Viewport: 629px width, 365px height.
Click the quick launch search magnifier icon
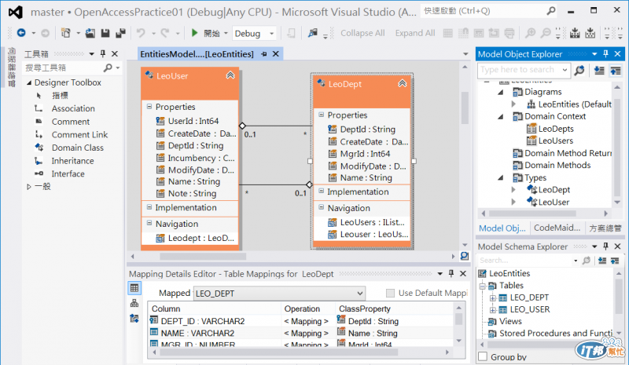point(551,11)
